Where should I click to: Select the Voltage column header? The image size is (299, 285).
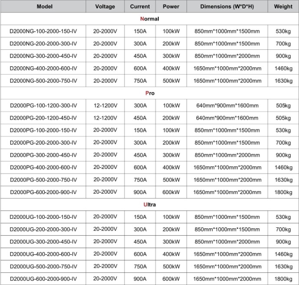pos(105,6)
